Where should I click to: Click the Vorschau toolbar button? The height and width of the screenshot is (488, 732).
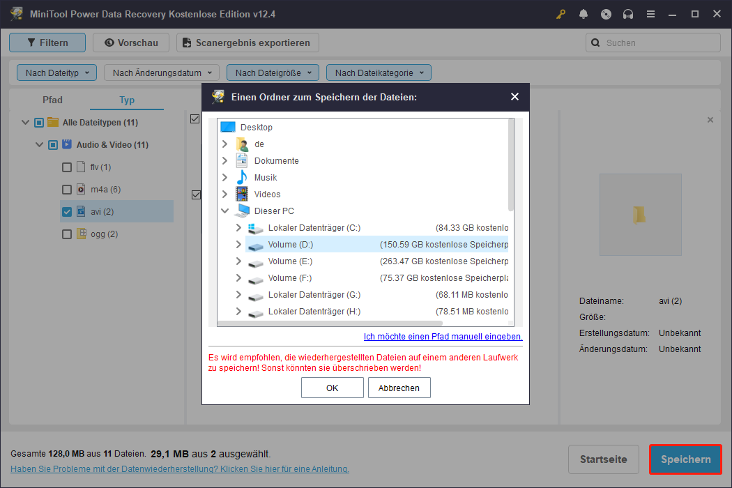[x=131, y=43]
